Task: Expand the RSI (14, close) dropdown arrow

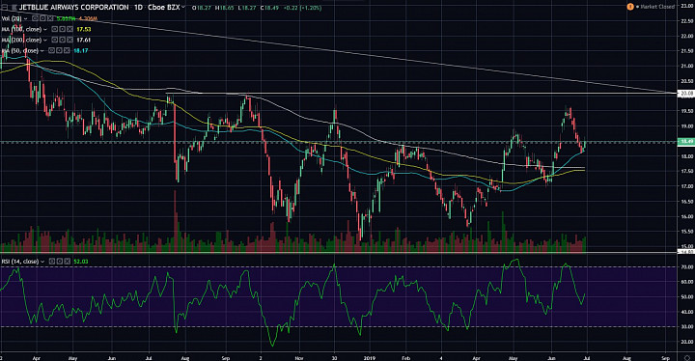Action: 42,262
